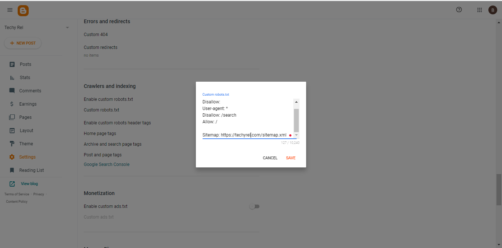Select Settings in the sidebar
Image resolution: width=502 pixels, height=248 pixels.
(x=28, y=157)
